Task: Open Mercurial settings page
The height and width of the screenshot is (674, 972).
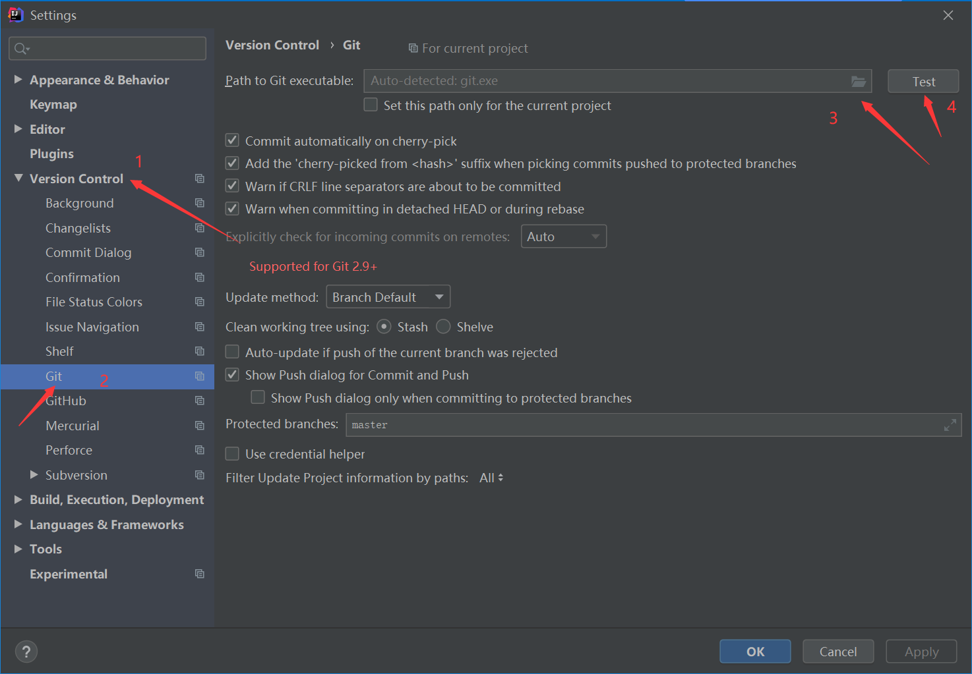Action: tap(73, 426)
